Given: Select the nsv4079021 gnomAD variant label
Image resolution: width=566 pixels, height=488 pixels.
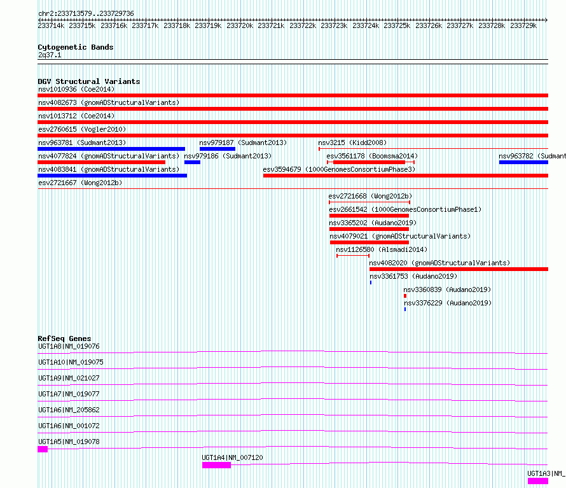Looking at the screenshot, I should [400, 236].
